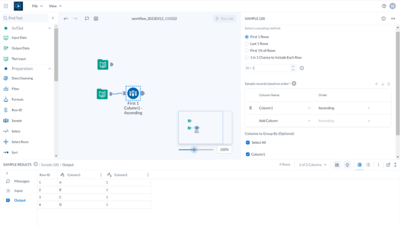Choose the Select tool in palette
The image size is (400, 228).
pos(12,131)
